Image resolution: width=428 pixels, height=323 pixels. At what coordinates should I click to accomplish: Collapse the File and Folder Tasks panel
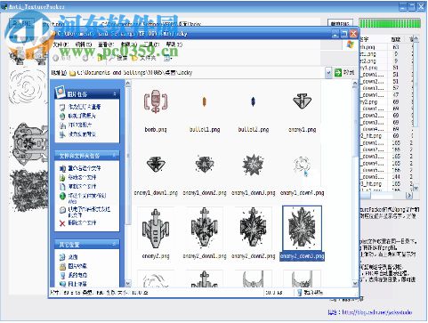[115, 156]
